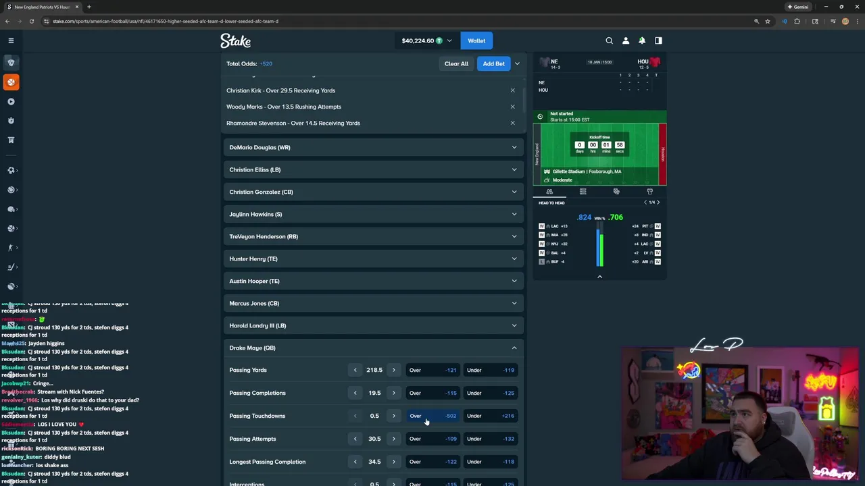The image size is (865, 486).
Task: Open the Wallet button
Action: [x=476, y=40]
